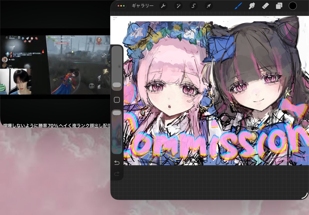Select the Smudge finger tool
Viewport: 309px width, 215px height.
point(252,6)
